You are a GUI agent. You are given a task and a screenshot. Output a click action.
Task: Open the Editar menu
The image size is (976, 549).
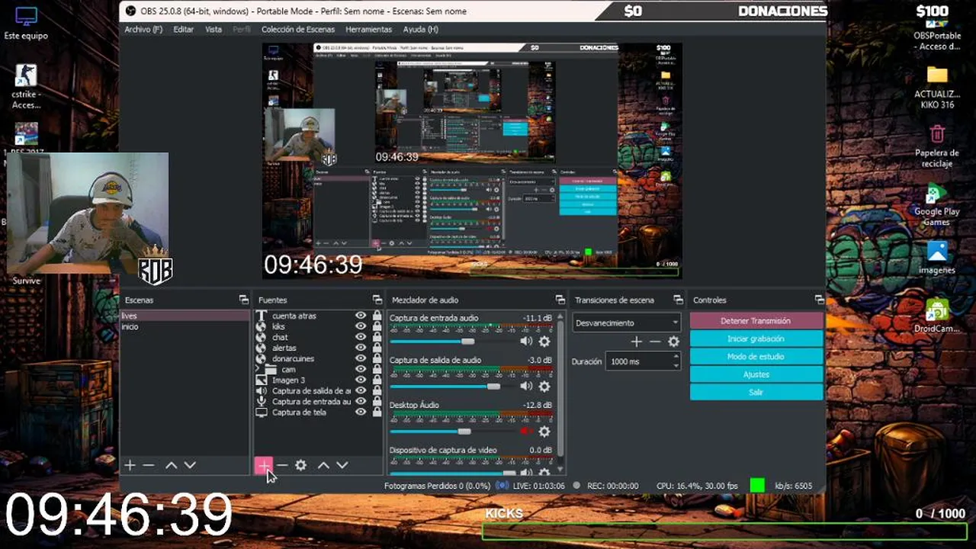(x=184, y=29)
